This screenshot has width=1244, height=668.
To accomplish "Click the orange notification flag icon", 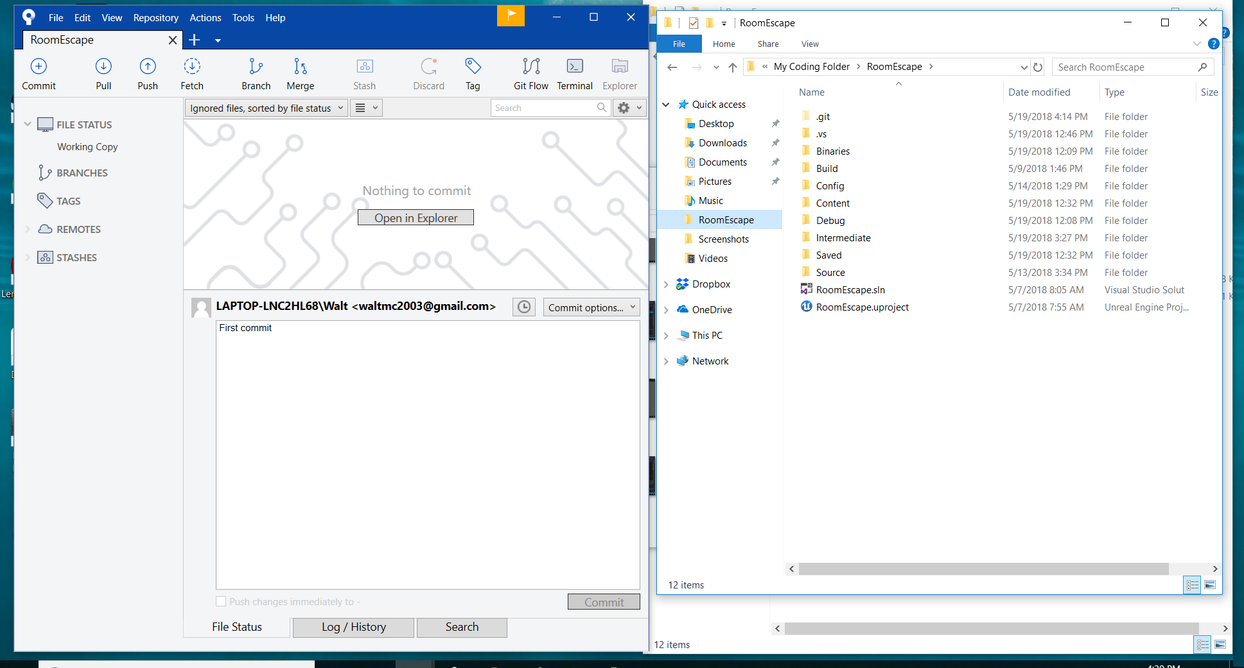I will pos(511,15).
